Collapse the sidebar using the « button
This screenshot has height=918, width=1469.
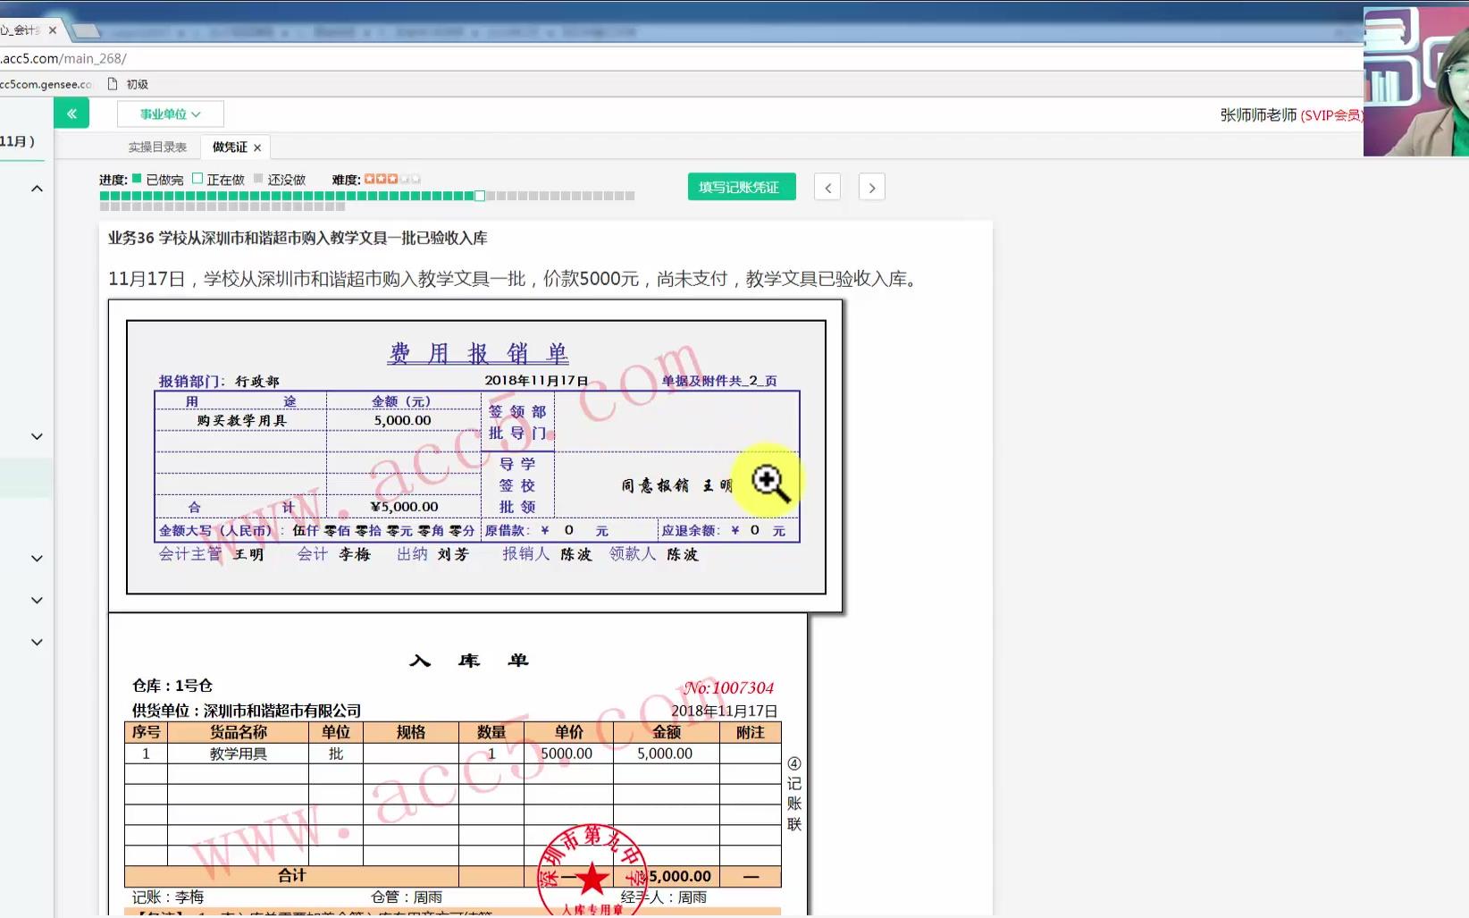71,114
